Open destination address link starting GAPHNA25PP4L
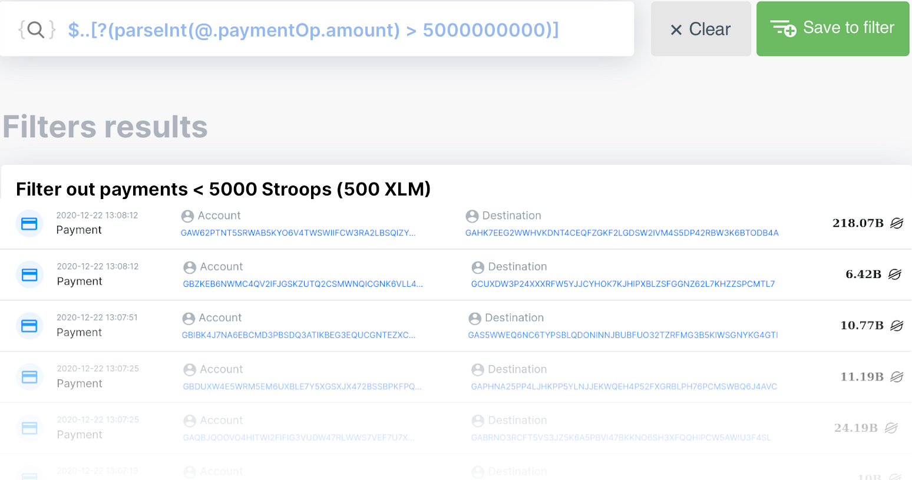 [x=624, y=387]
